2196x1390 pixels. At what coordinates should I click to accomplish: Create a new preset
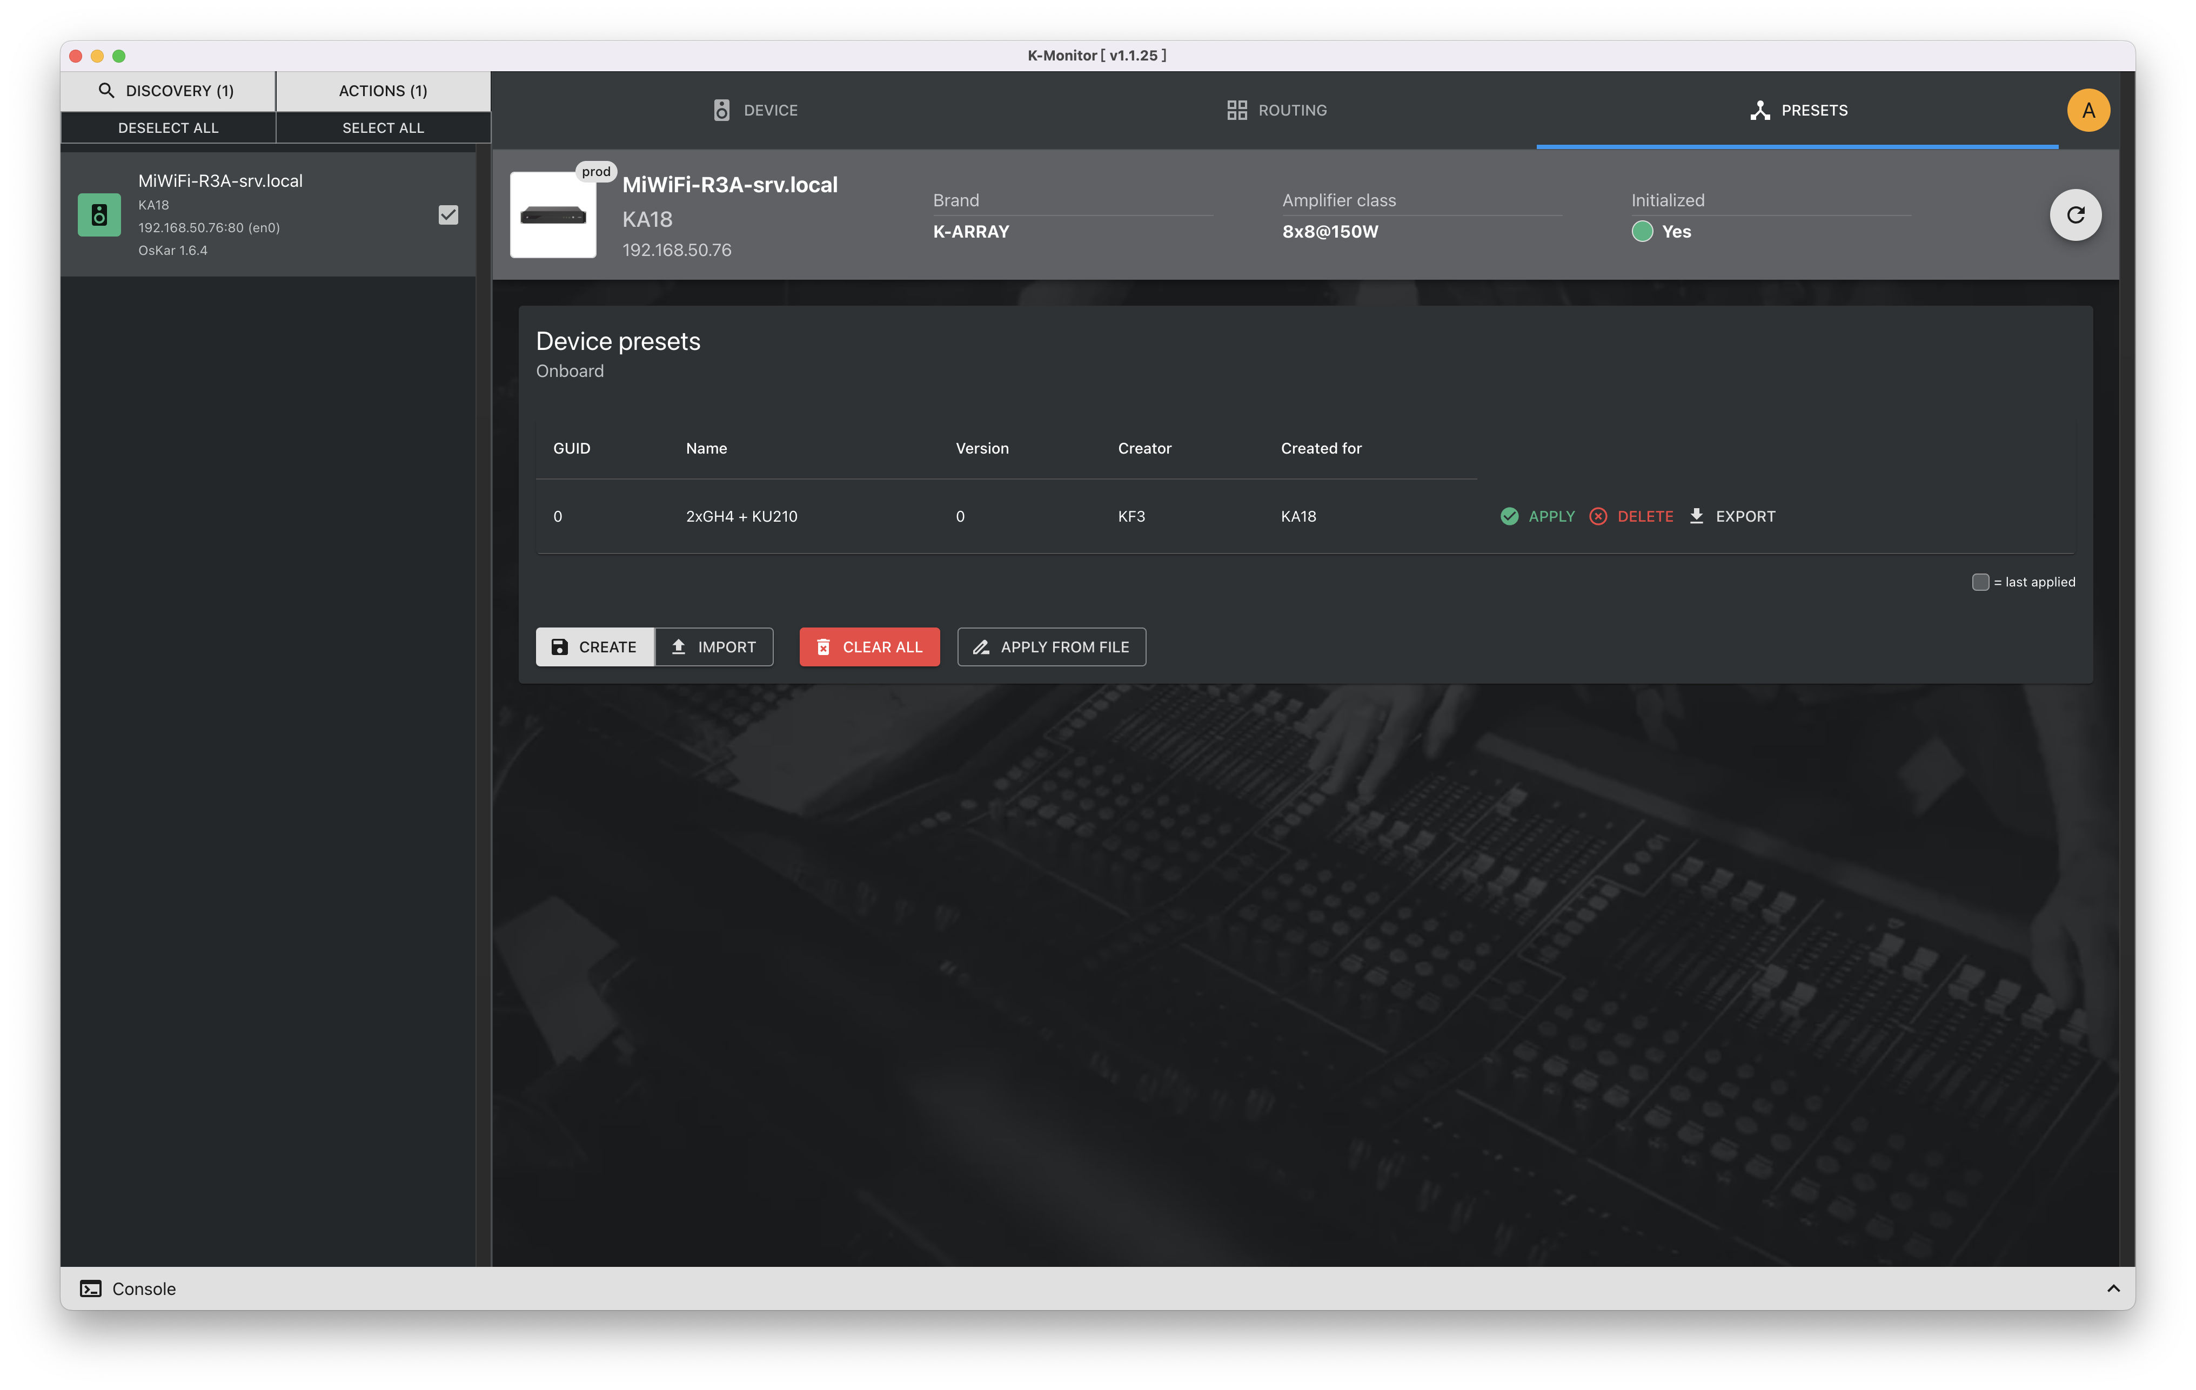594,647
